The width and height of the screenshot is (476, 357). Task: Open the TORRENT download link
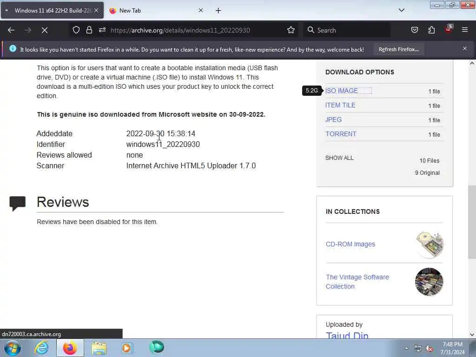tap(341, 134)
